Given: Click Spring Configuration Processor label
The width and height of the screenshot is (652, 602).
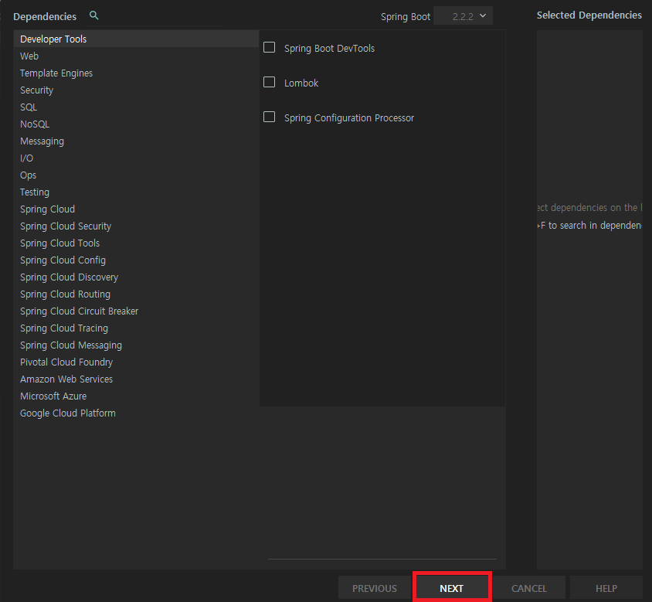Looking at the screenshot, I should 349,118.
